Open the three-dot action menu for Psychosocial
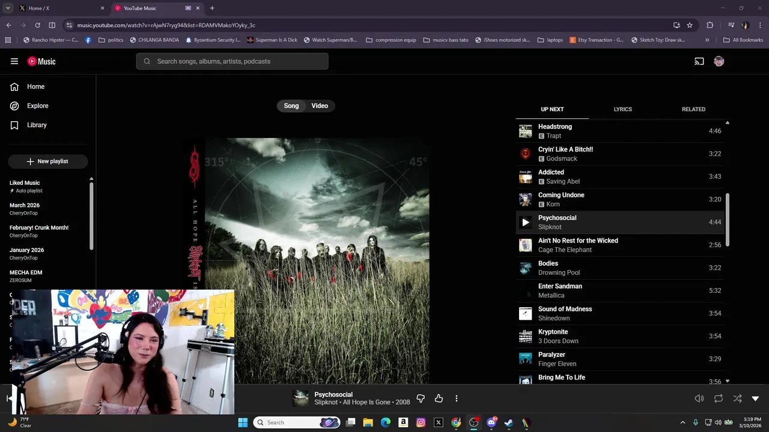The height and width of the screenshot is (432, 769). 457,398
